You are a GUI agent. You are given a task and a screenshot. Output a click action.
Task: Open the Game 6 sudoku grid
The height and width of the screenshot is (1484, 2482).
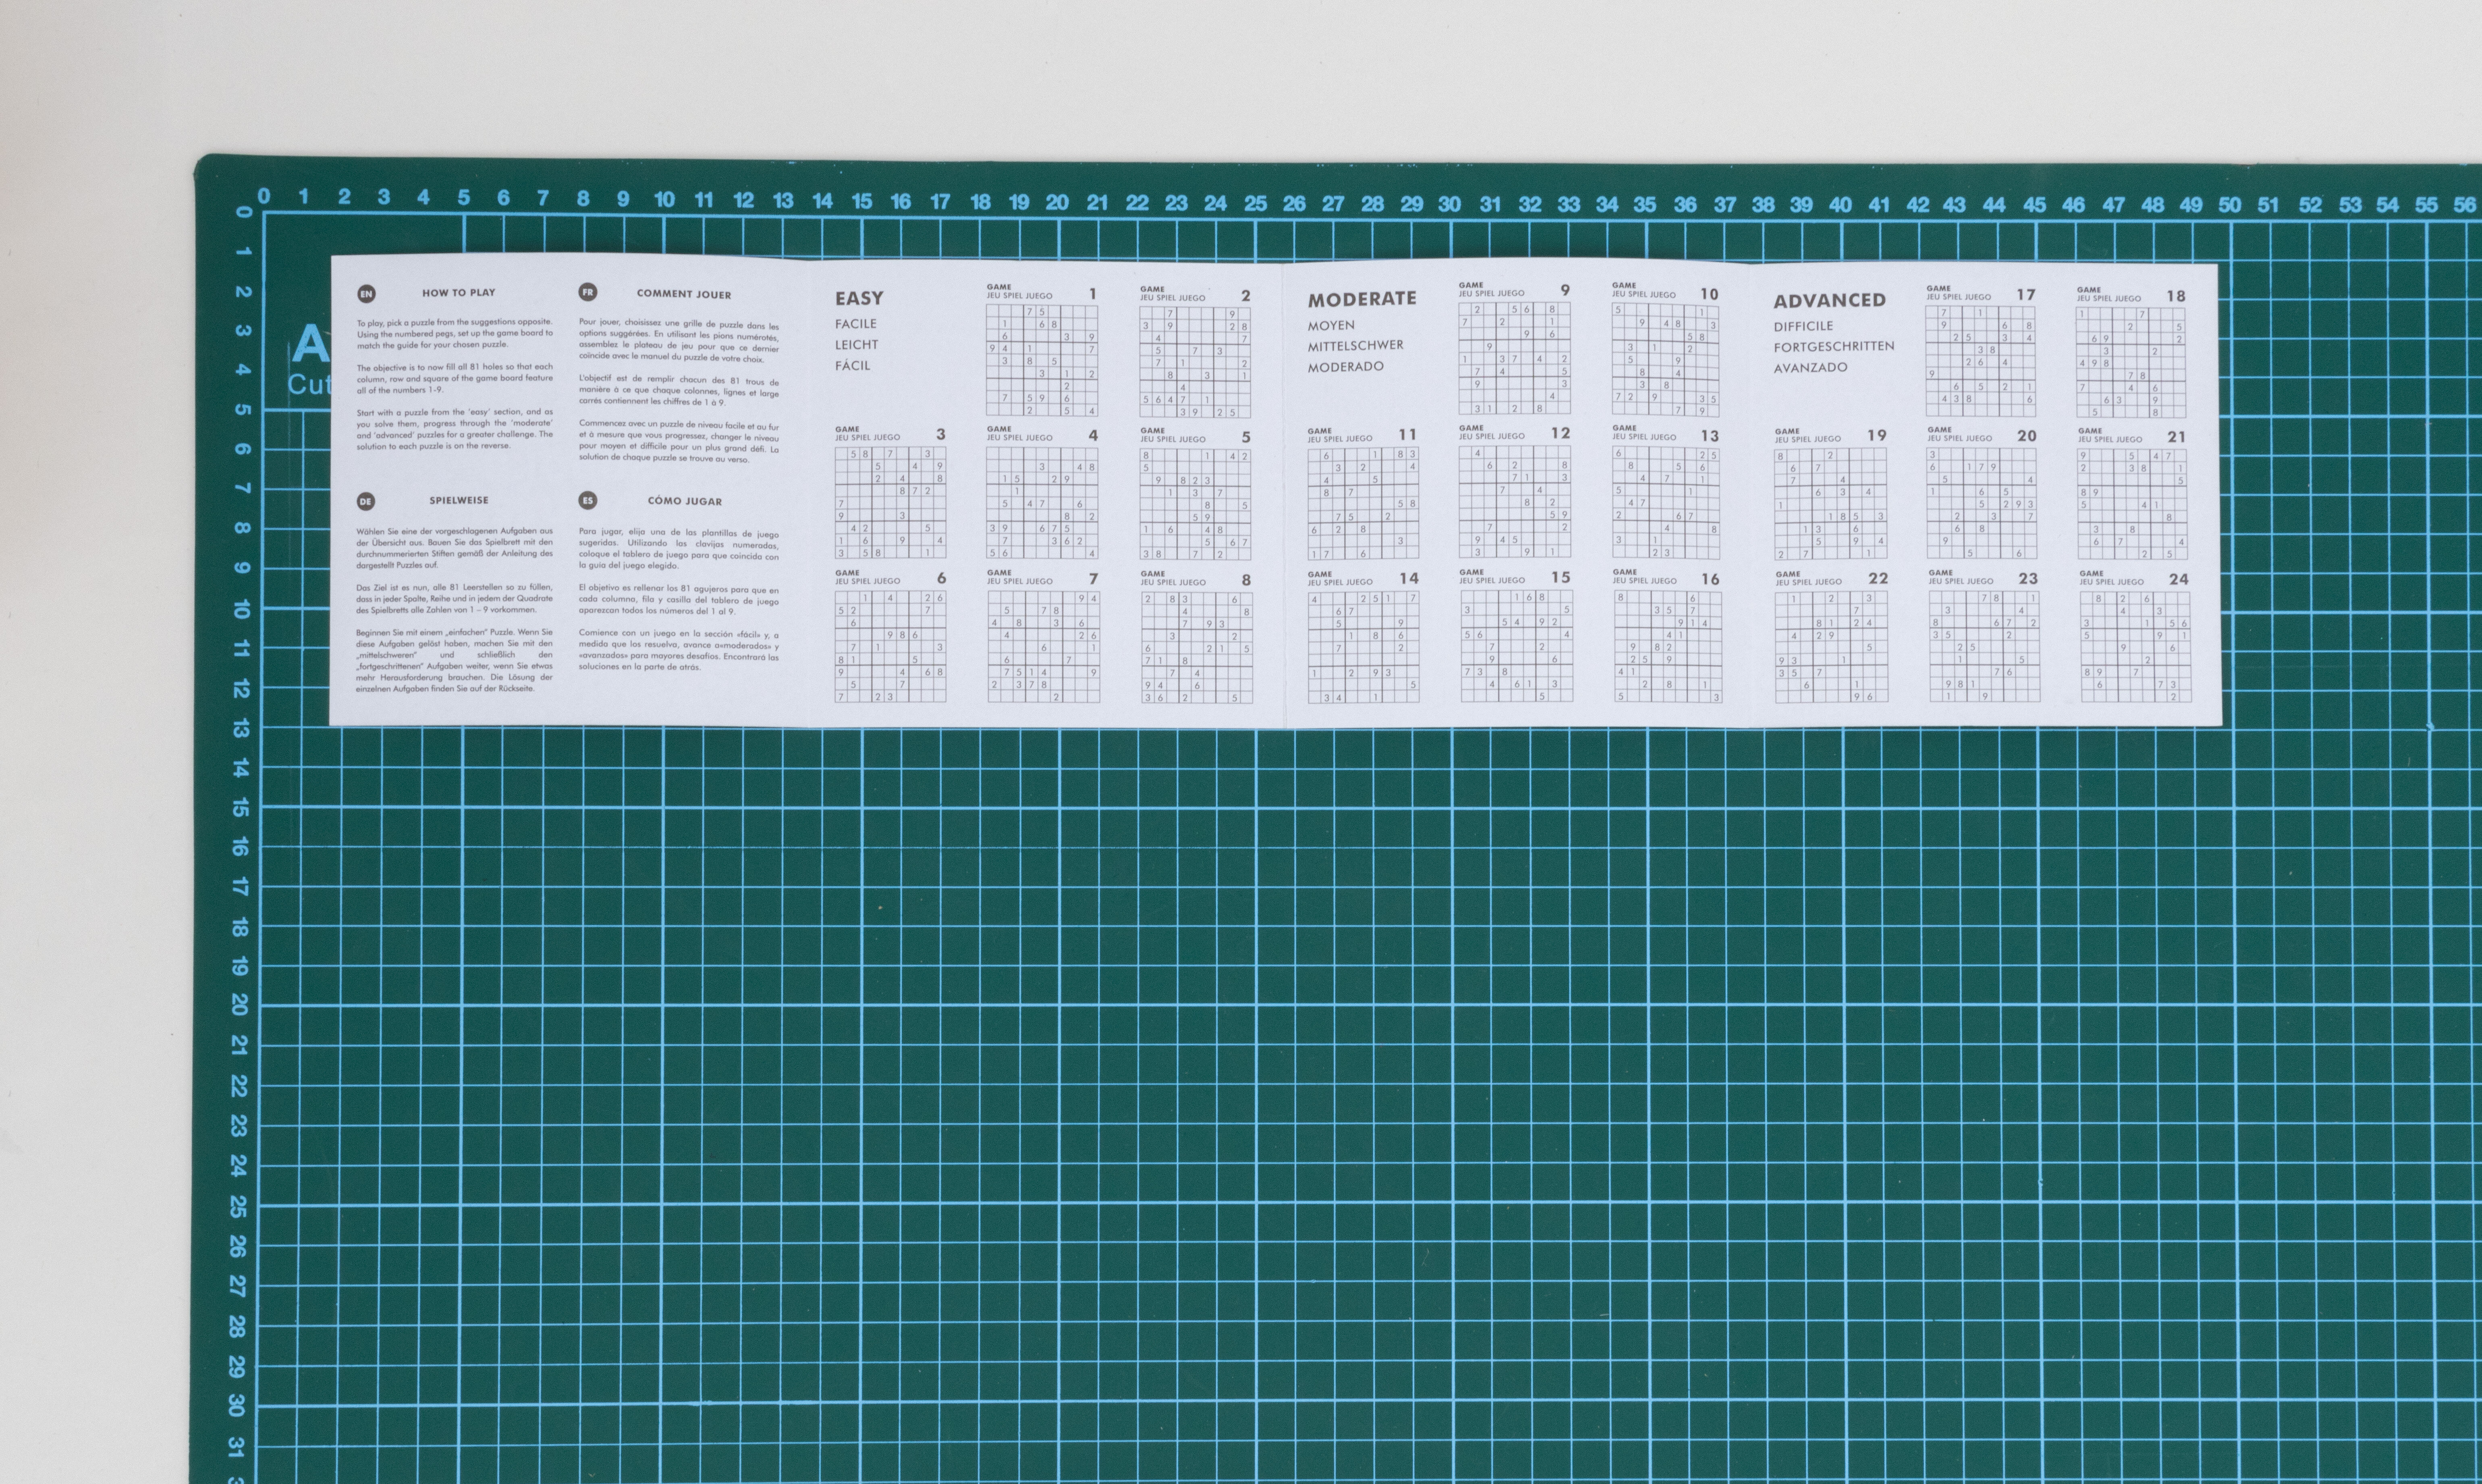coord(890,646)
